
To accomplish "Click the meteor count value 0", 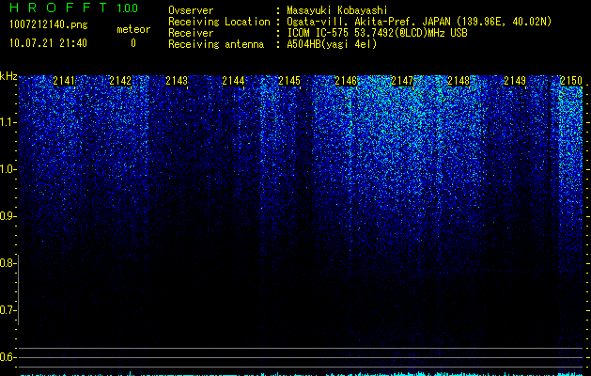I will pos(133,43).
